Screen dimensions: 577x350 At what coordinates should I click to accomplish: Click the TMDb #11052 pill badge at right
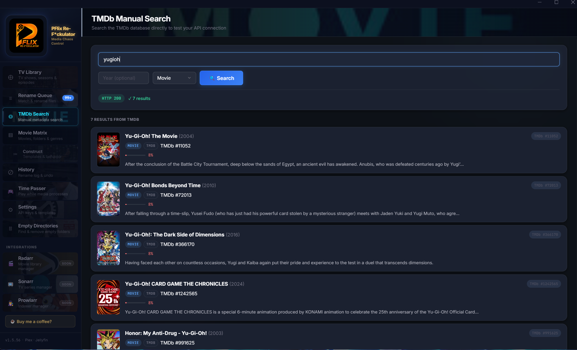click(546, 136)
